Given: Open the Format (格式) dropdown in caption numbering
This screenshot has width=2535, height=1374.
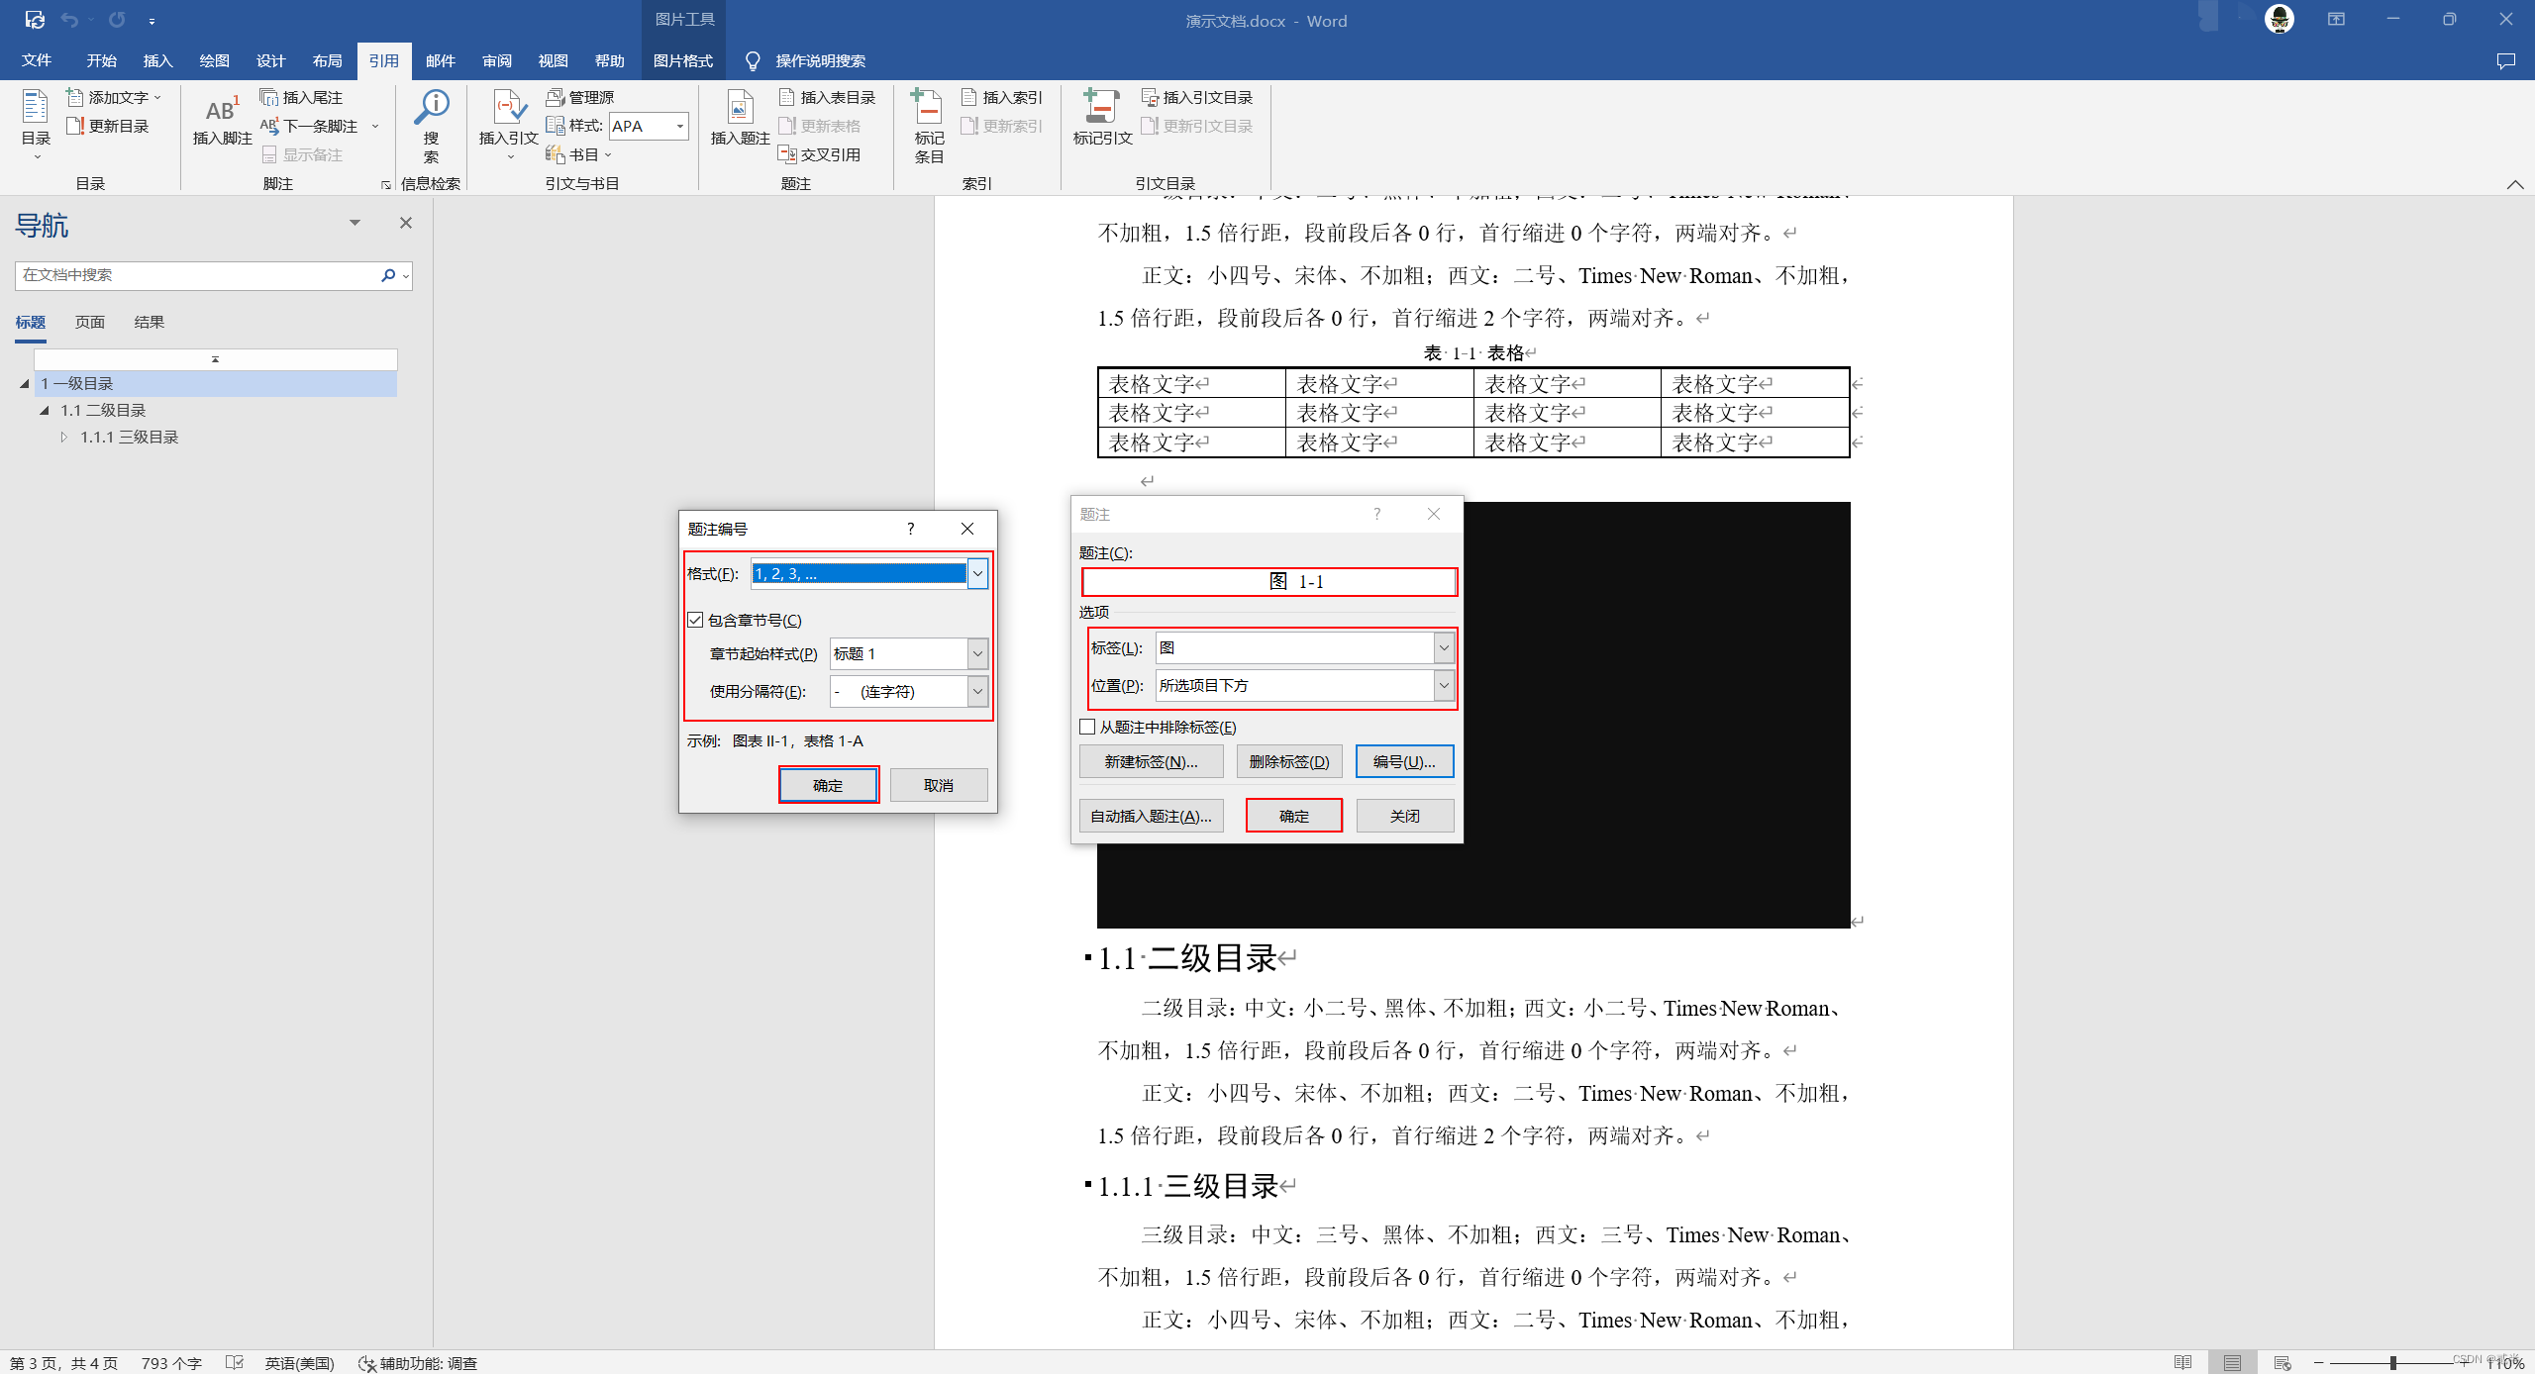Looking at the screenshot, I should pyautogui.click(x=977, y=573).
